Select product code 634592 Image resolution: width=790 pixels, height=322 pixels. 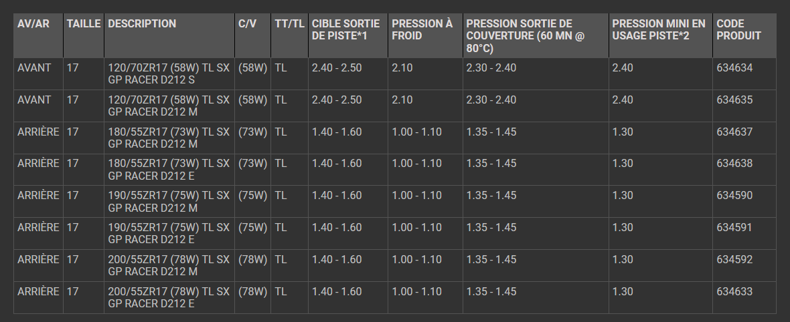click(x=734, y=260)
